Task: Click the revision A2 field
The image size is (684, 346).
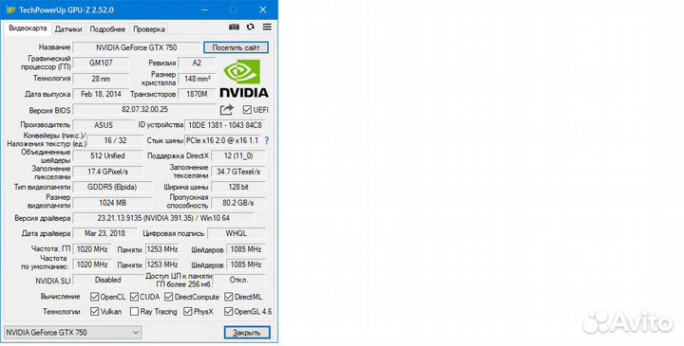Action: point(197,64)
